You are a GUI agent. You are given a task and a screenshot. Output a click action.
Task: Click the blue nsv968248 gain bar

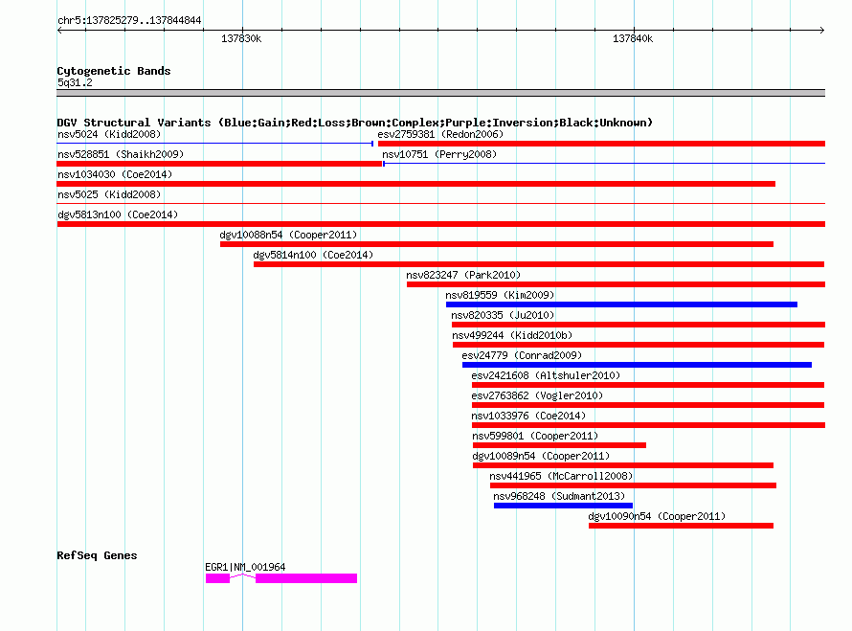click(x=564, y=506)
